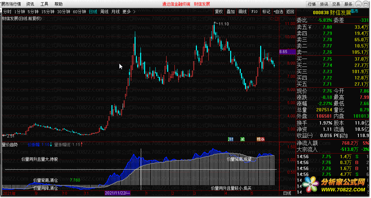Click the red diamond icon on chart corner
This screenshot has height=198, width=371.
pyautogui.click(x=272, y=19)
